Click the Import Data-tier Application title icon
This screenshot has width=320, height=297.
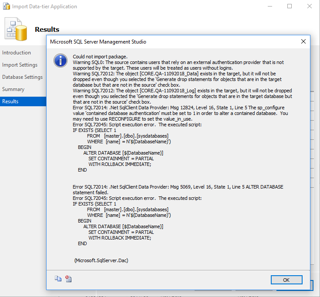tap(7, 7)
